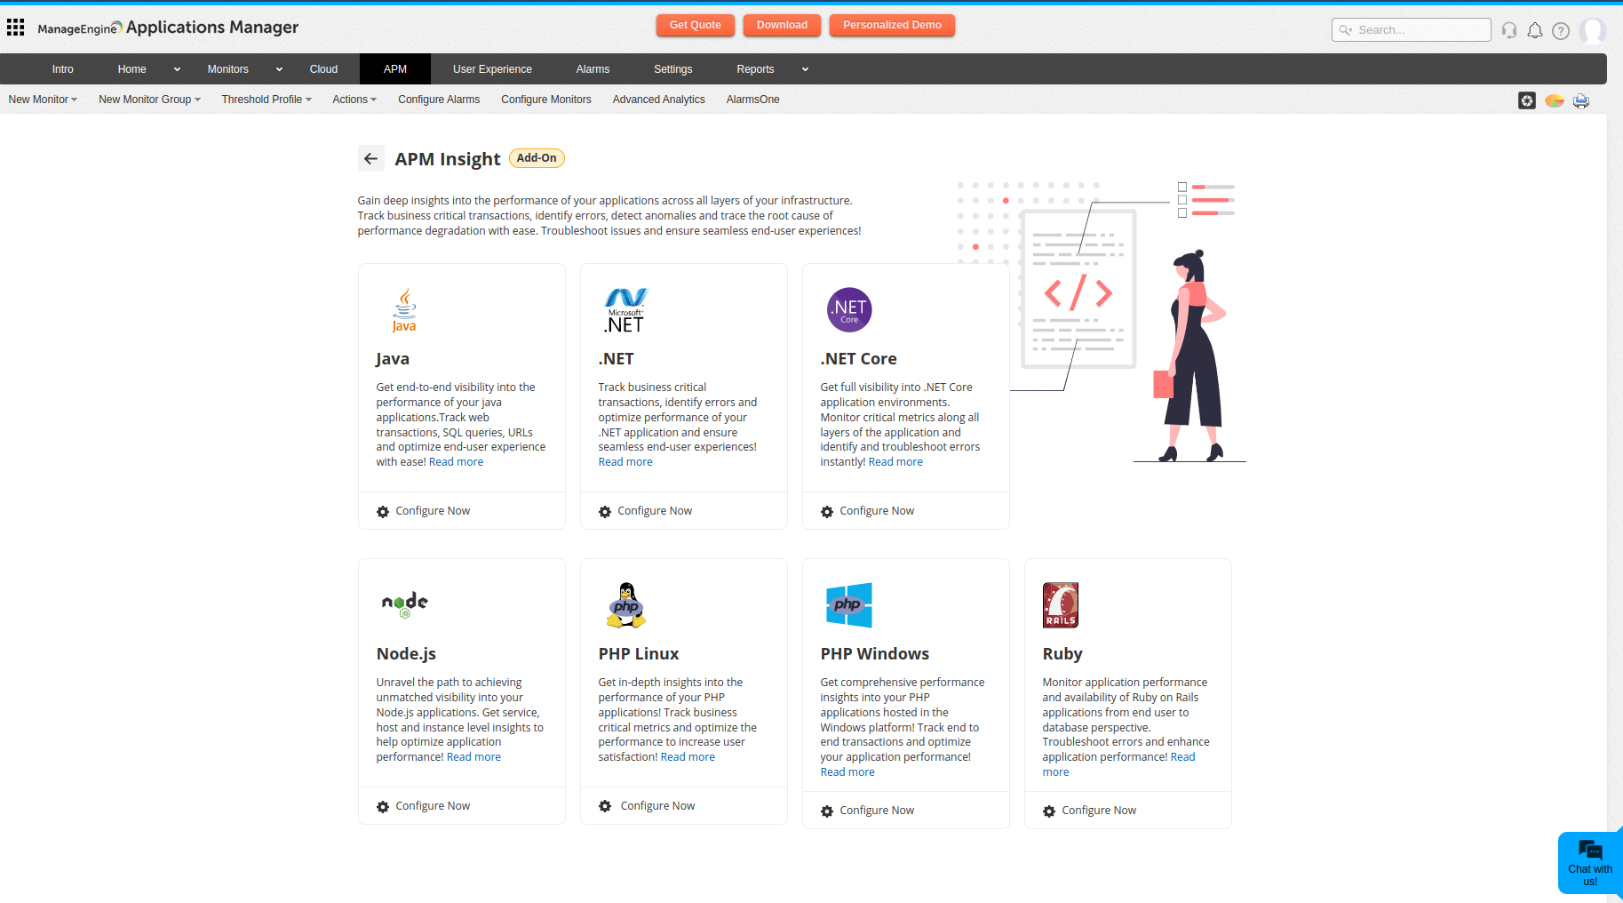
Task: Click the gear icon in the .NET Core card
Action: pyautogui.click(x=827, y=512)
